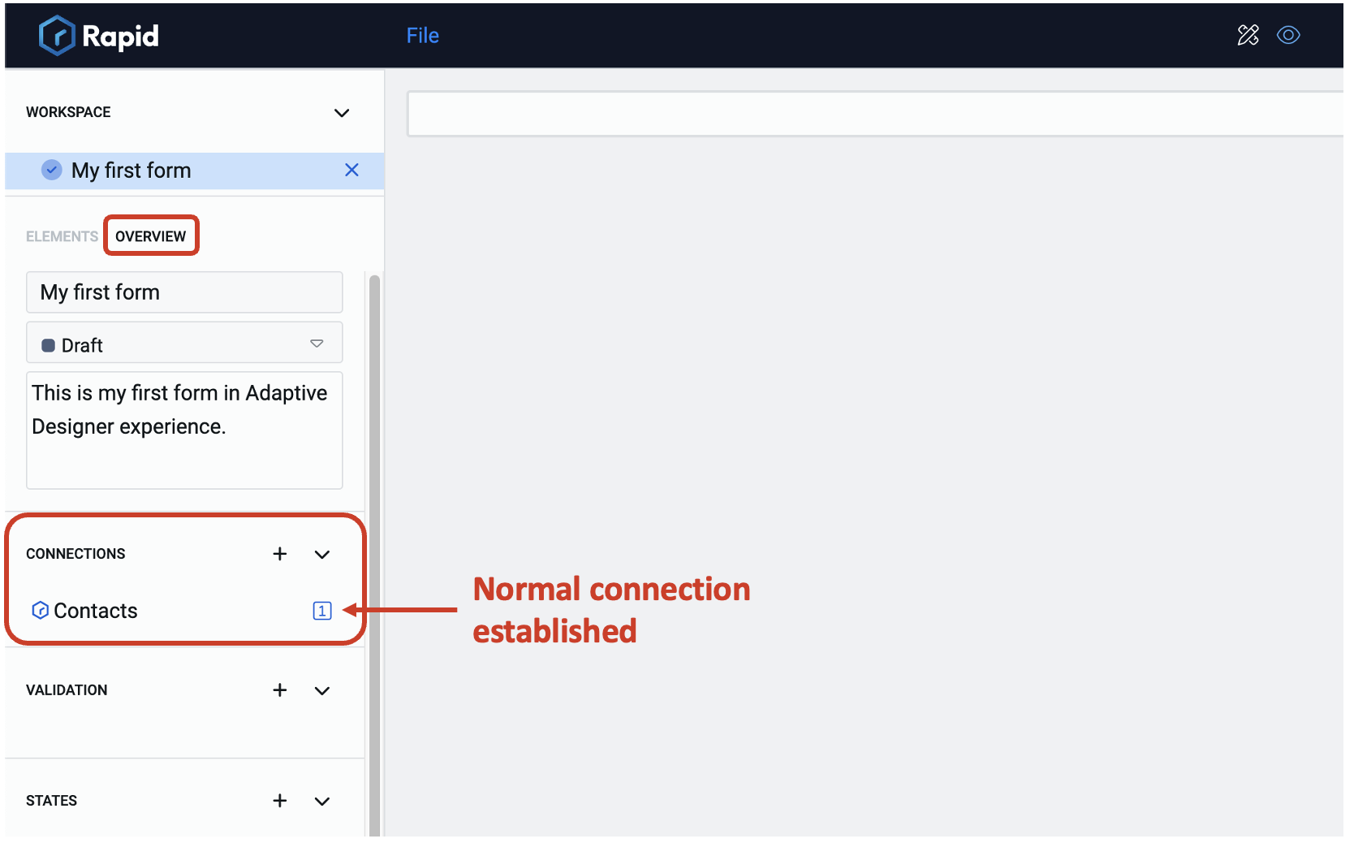Open the File menu
Screen dimensions: 1354x843
[422, 35]
